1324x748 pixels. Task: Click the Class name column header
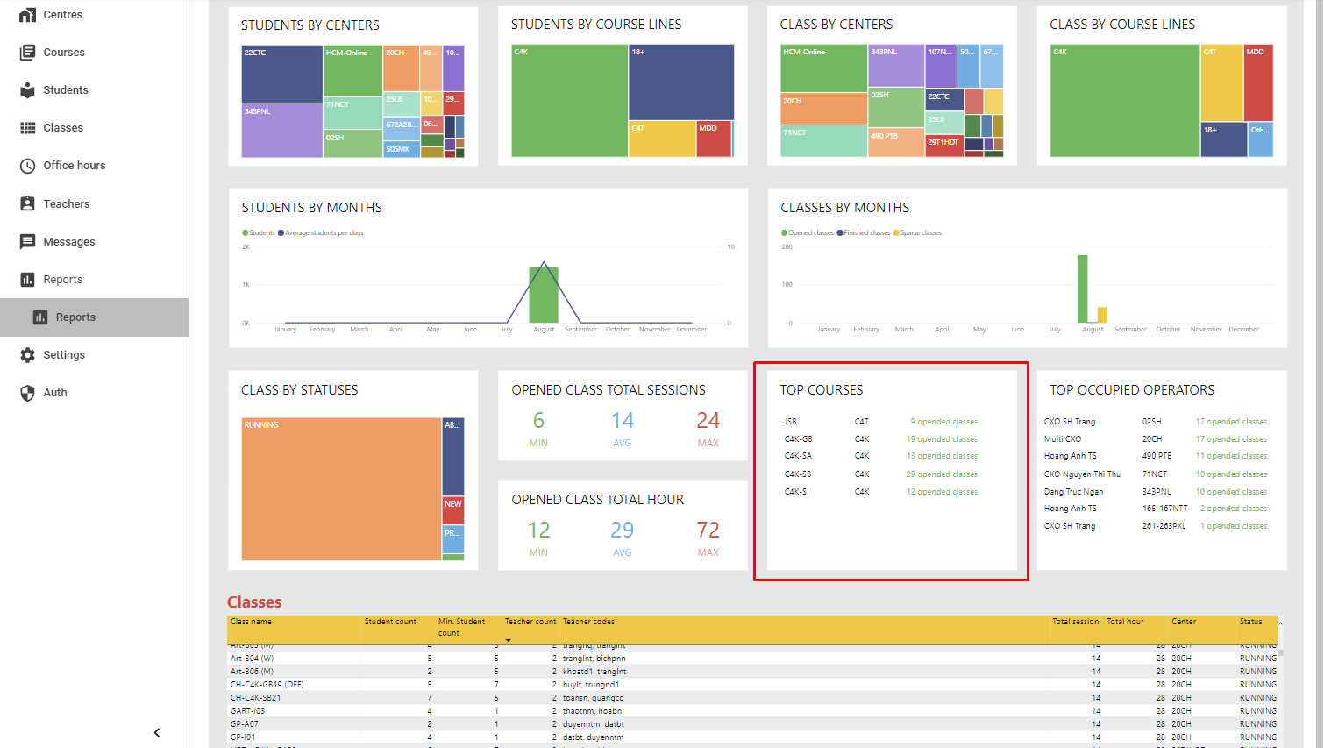coord(251,622)
